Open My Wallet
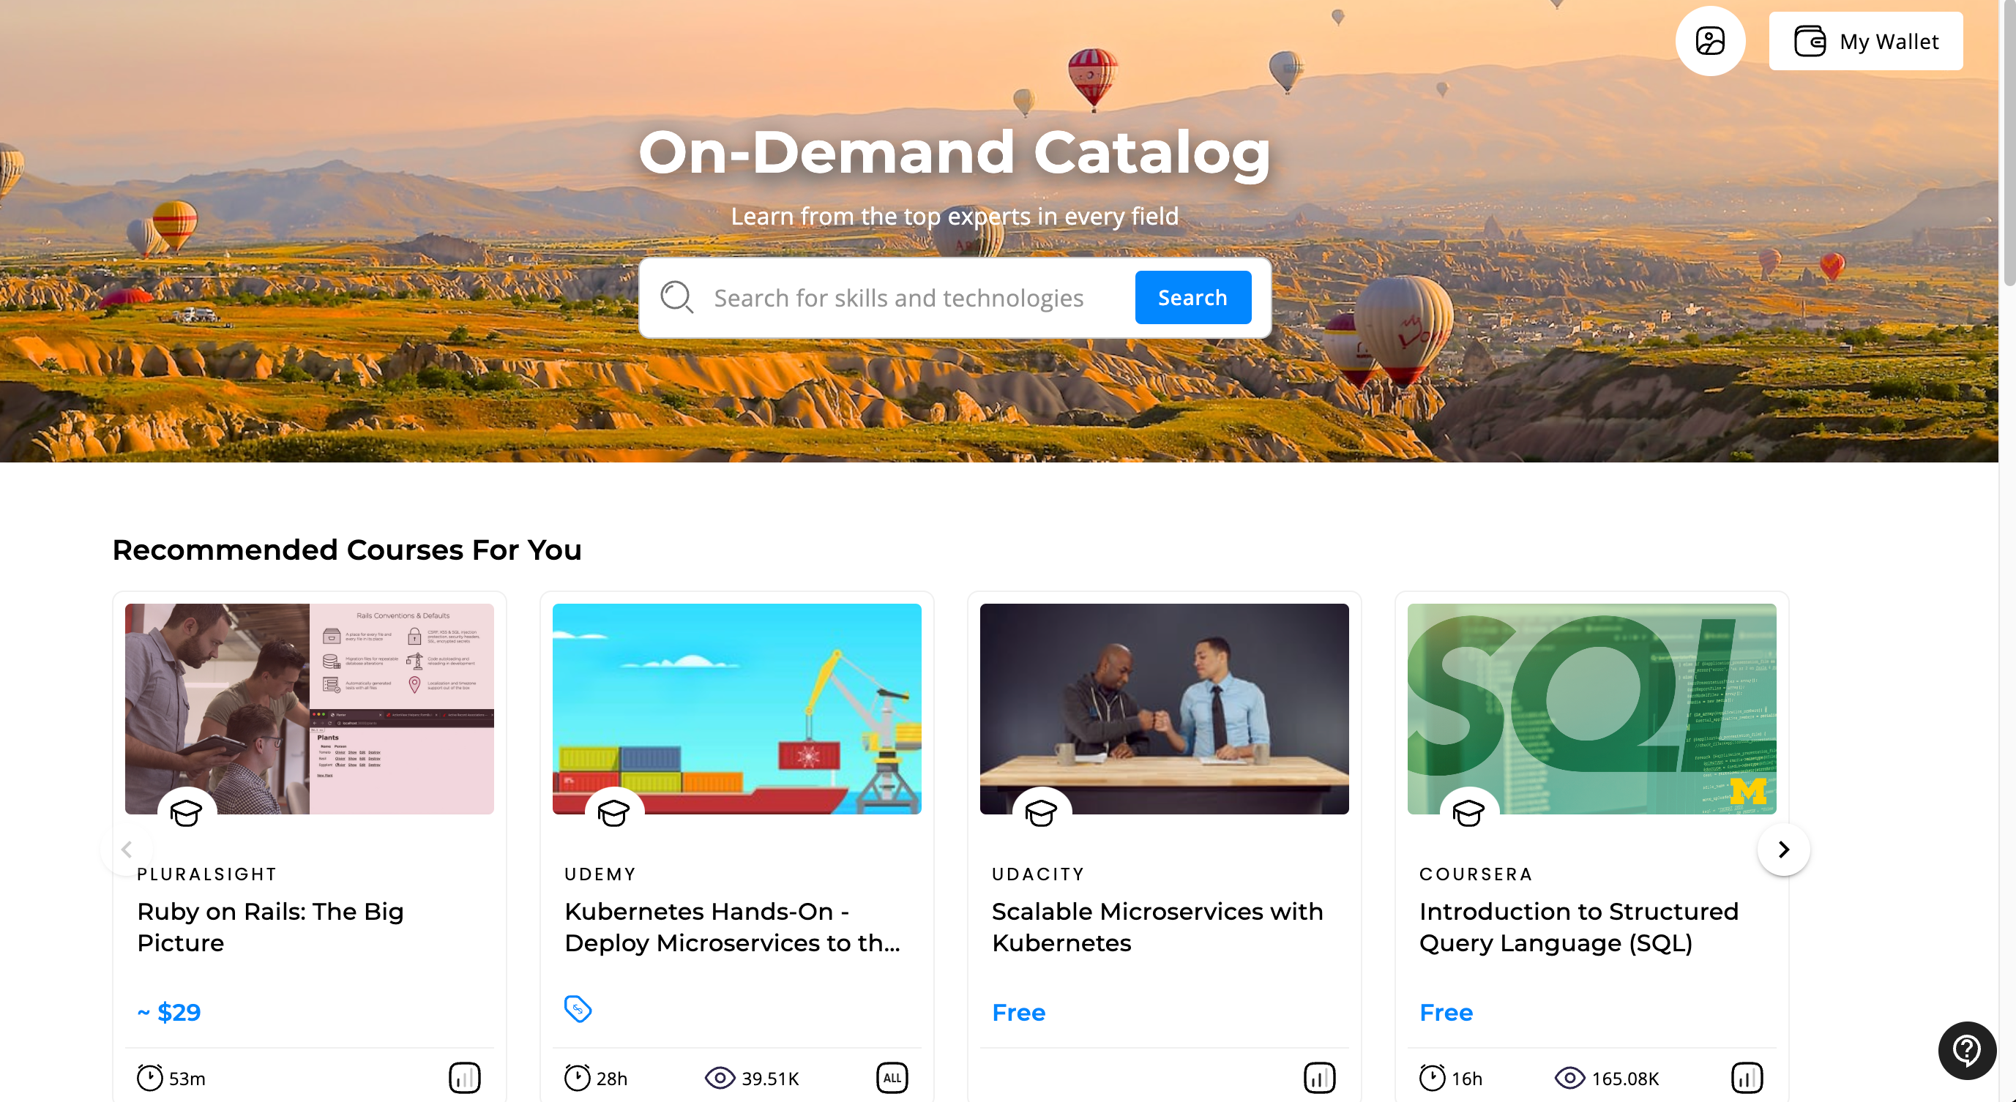This screenshot has height=1102, width=2016. point(1866,42)
